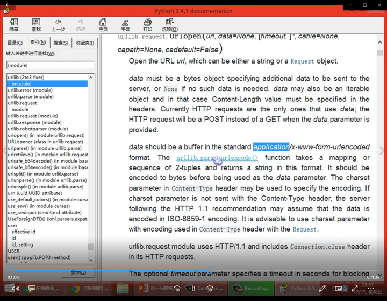Open the 【新提醒】 Chrome taskbar item
This screenshot has width=387, height=301.
coord(89,289)
